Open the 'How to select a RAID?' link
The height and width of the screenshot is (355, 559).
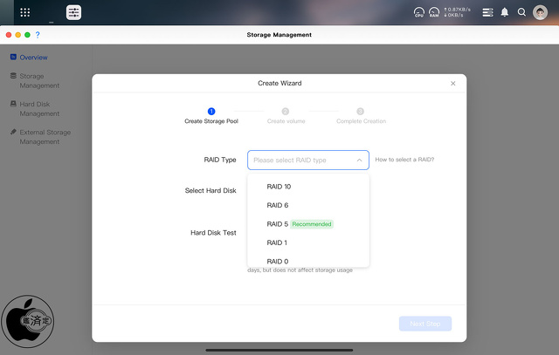pos(404,160)
